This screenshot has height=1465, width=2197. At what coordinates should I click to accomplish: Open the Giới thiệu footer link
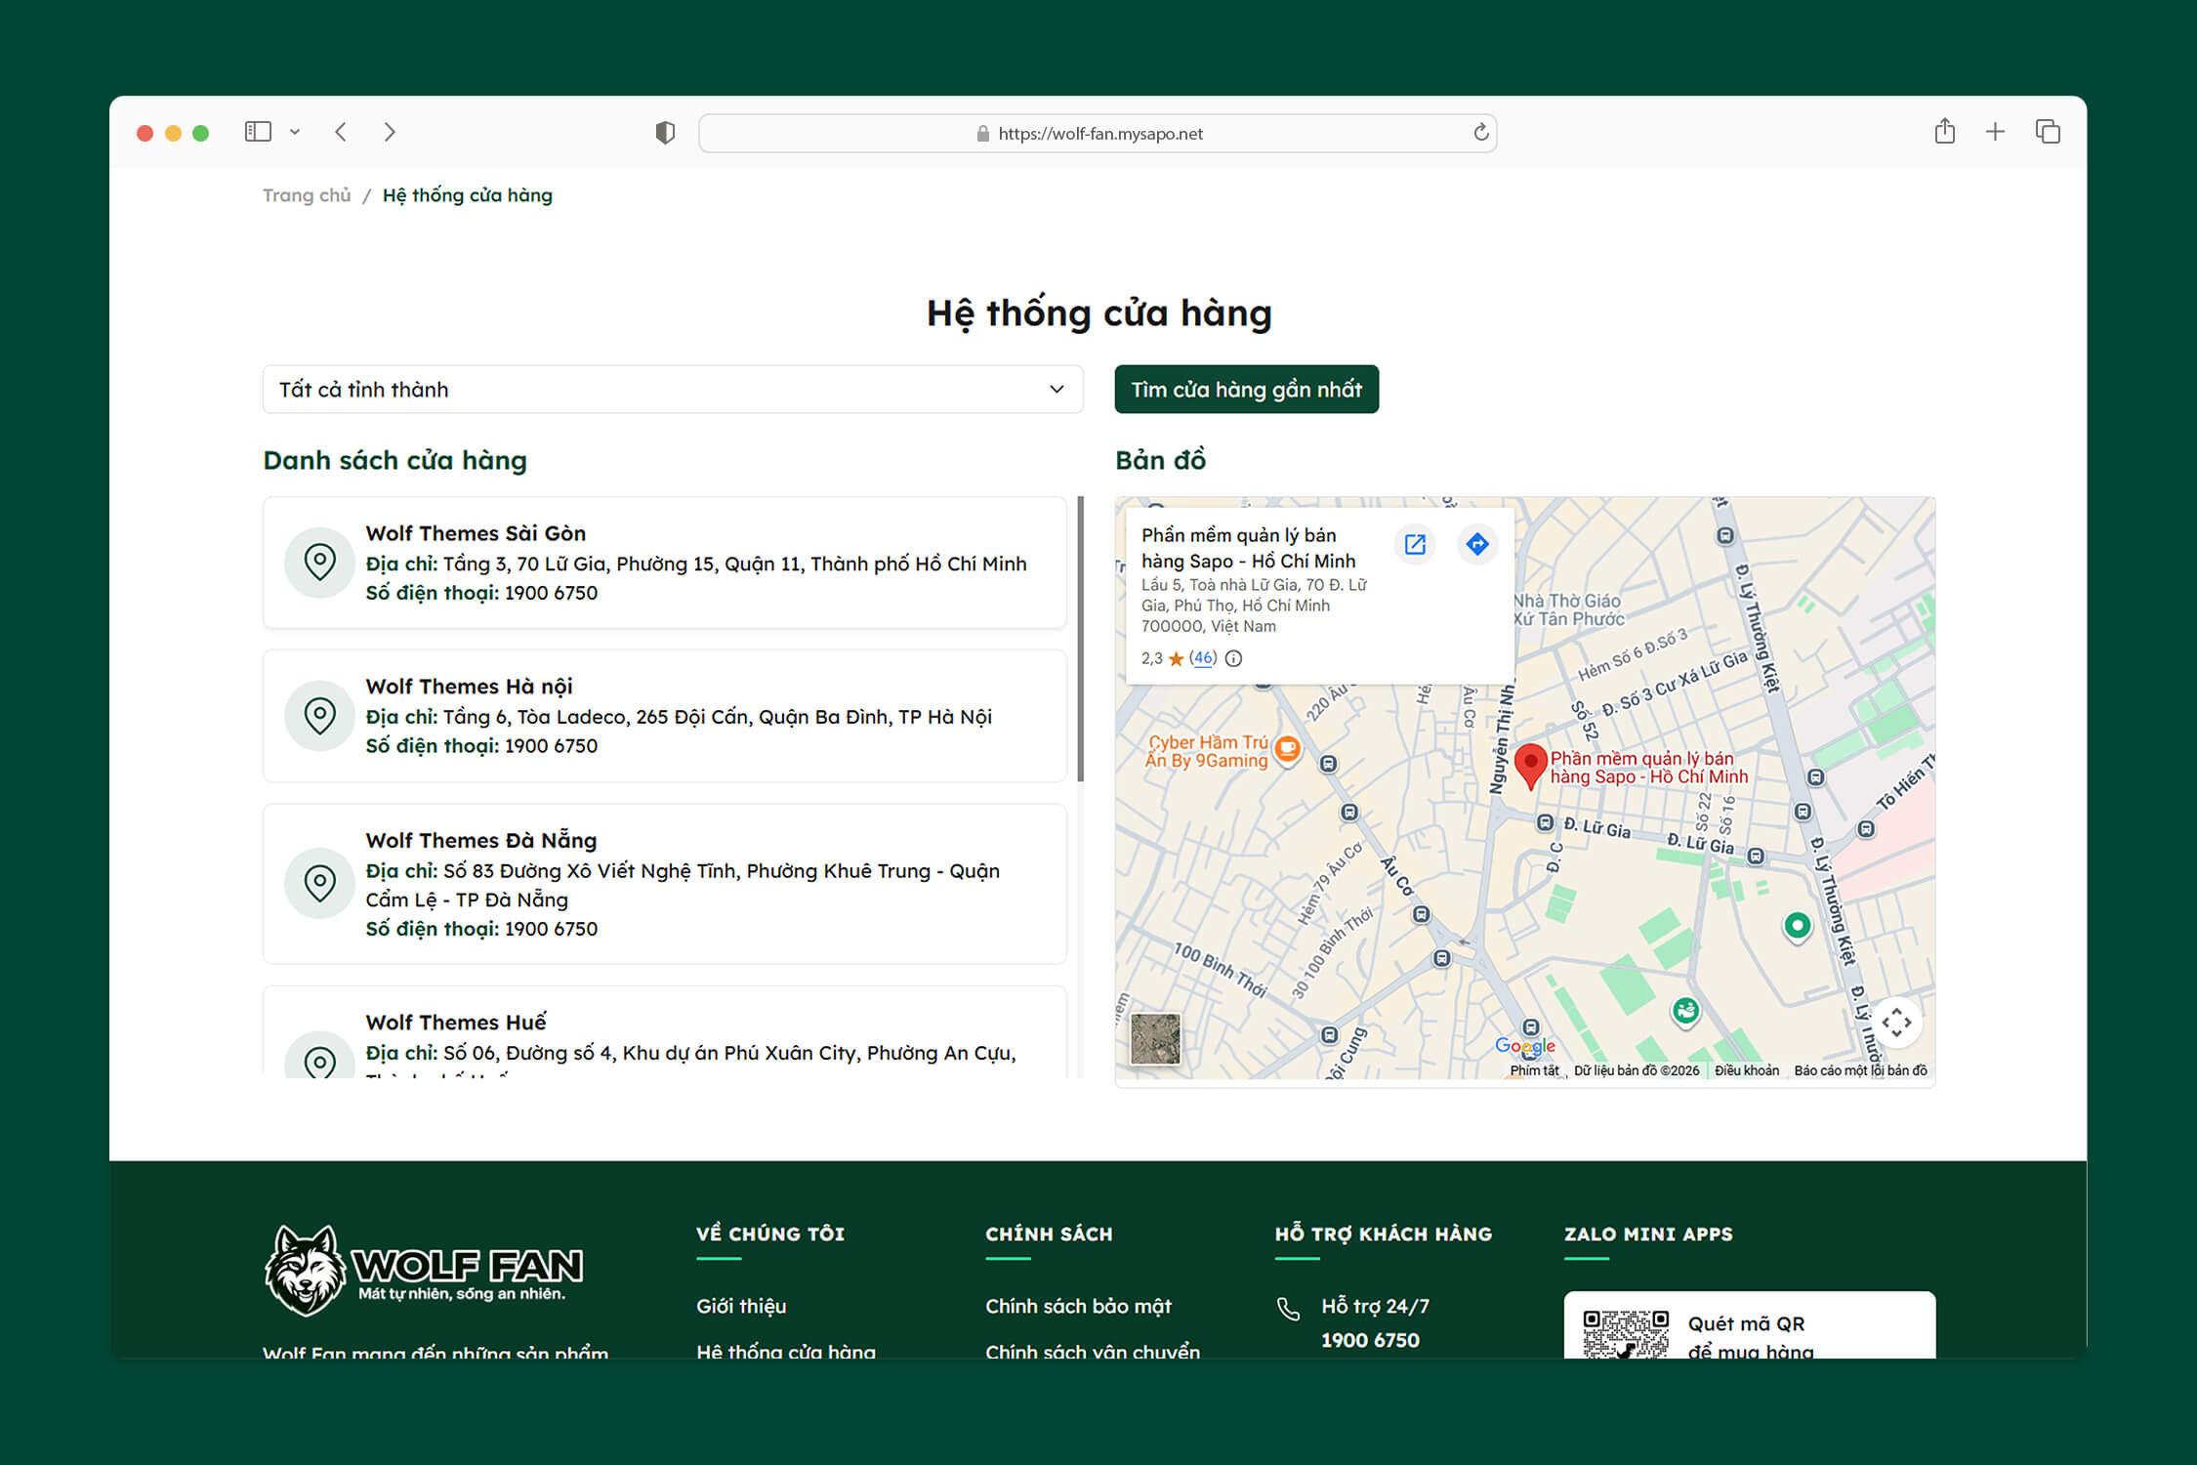(x=741, y=1306)
